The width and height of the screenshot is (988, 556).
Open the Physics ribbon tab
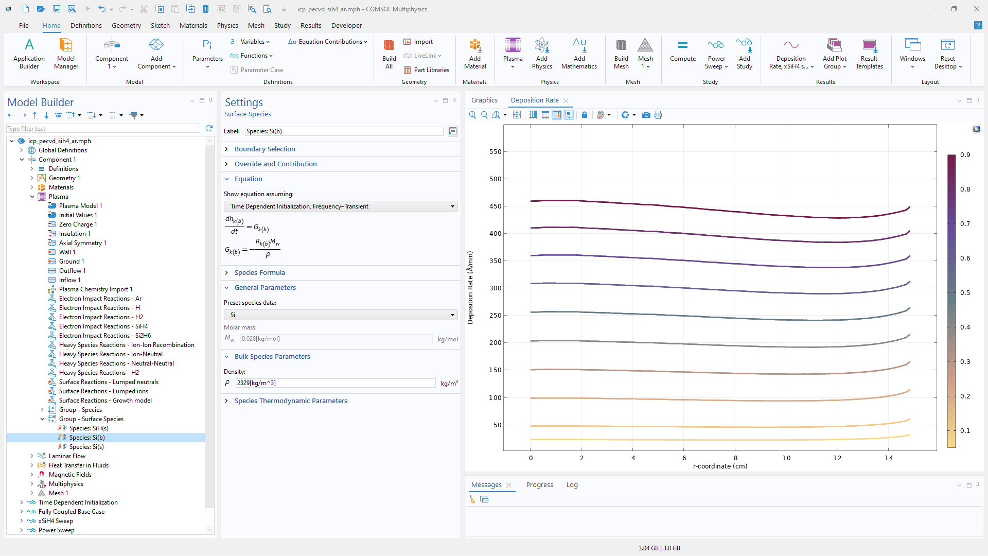click(227, 25)
